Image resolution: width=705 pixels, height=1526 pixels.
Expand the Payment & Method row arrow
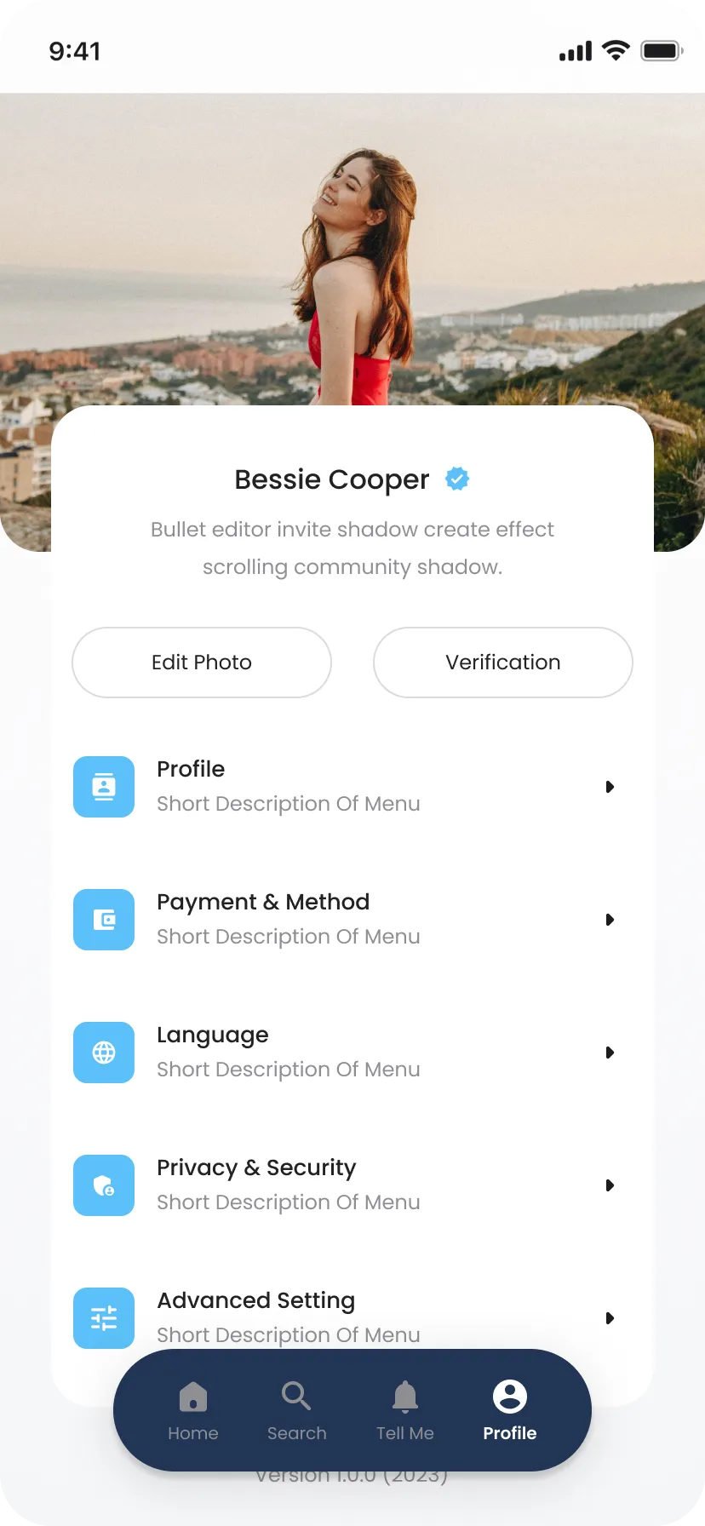[x=610, y=920]
